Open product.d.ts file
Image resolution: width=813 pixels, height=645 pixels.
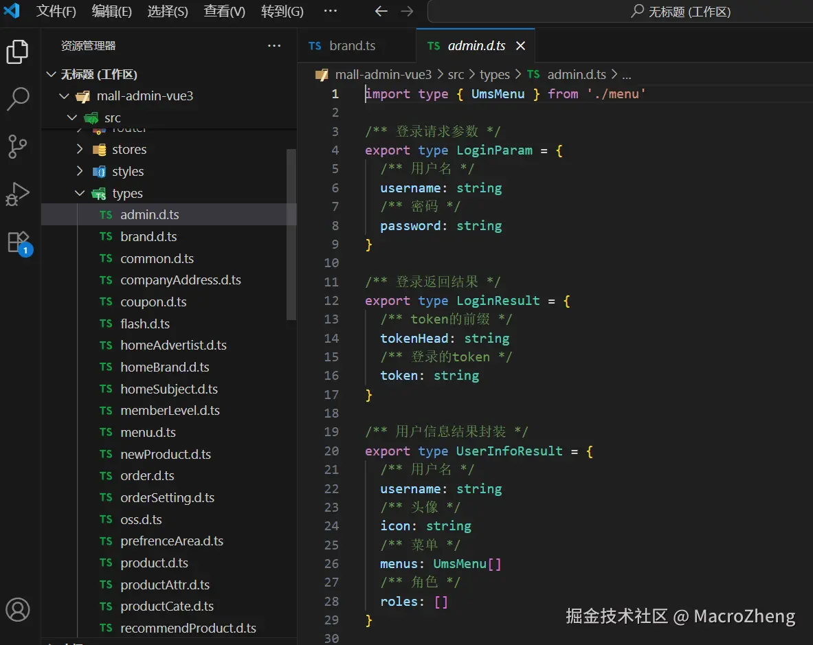tap(169, 563)
